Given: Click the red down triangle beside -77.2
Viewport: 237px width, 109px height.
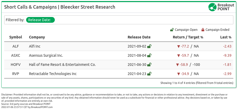Looking at the screenshot, I should [x=179, y=47].
